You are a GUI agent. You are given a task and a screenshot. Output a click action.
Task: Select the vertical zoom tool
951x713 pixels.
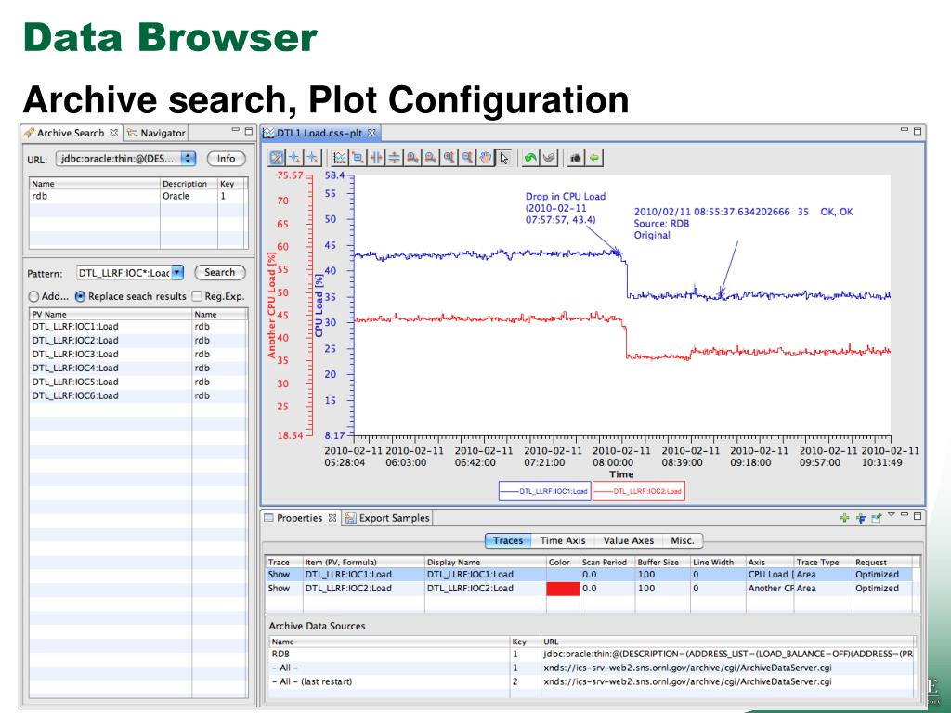pos(394,158)
